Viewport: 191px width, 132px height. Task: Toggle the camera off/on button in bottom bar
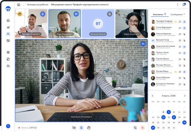coord(74,128)
